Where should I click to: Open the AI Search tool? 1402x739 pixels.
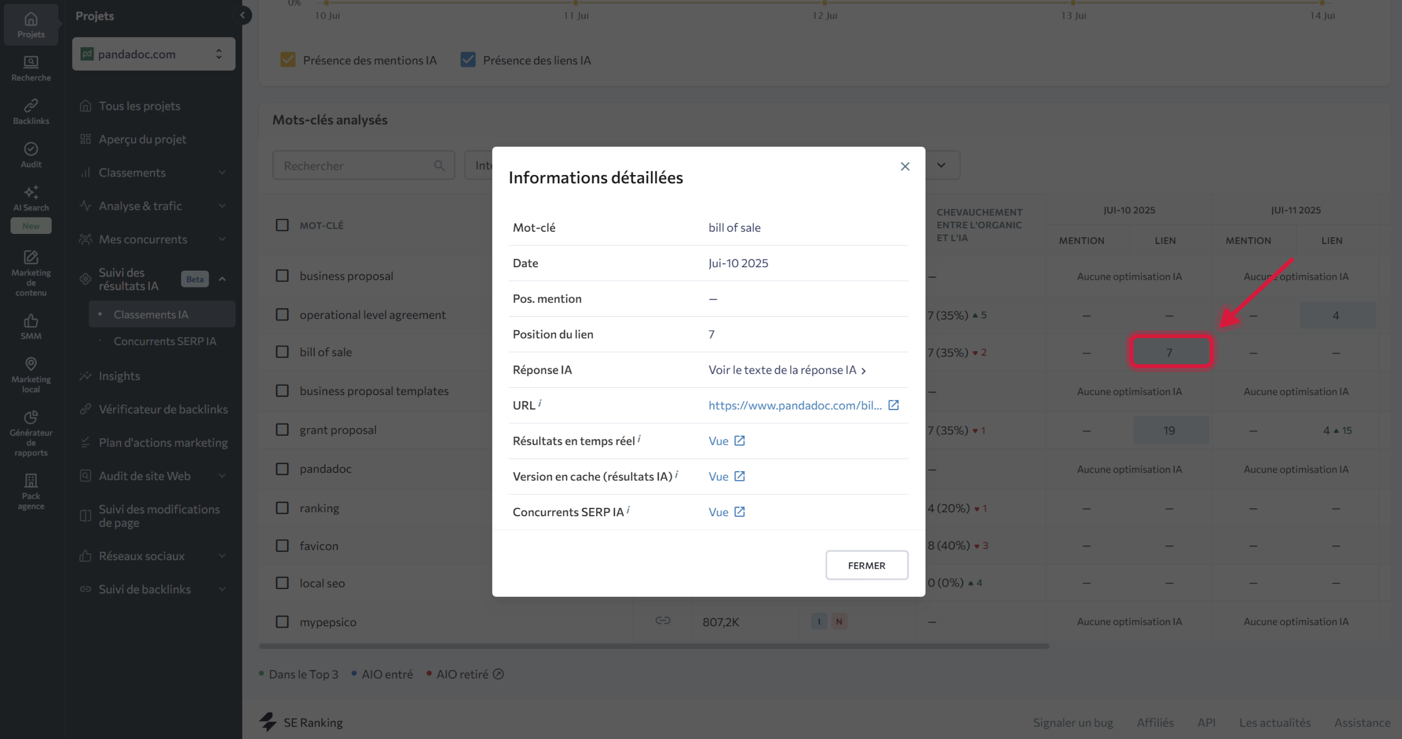tap(31, 199)
